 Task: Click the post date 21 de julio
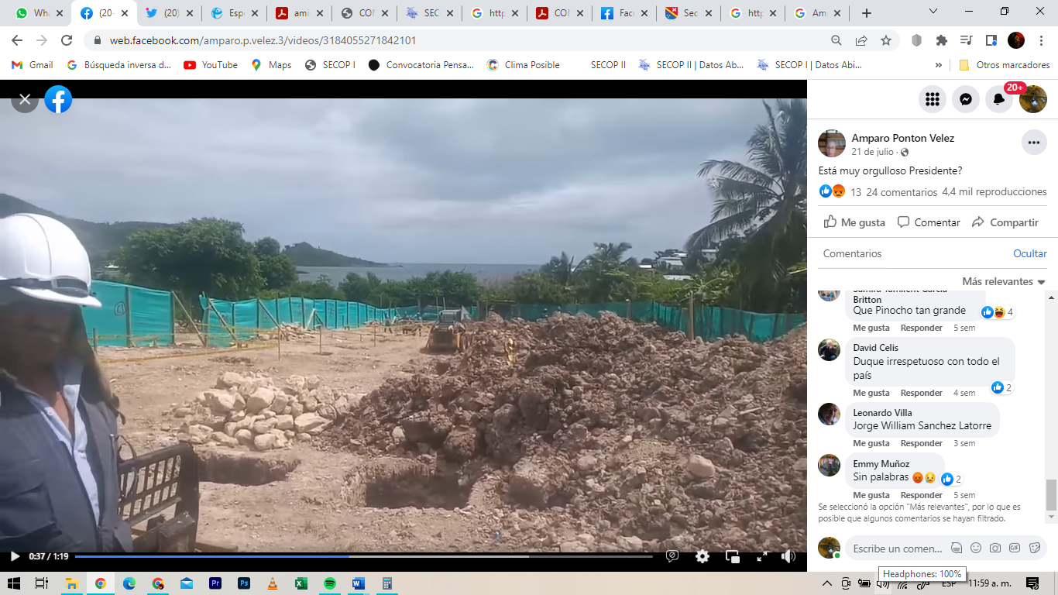click(872, 152)
